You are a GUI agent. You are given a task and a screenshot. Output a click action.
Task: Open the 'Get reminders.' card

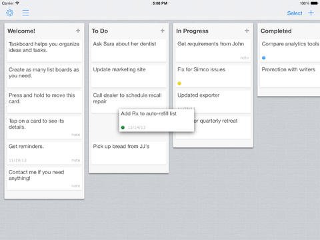(44, 153)
